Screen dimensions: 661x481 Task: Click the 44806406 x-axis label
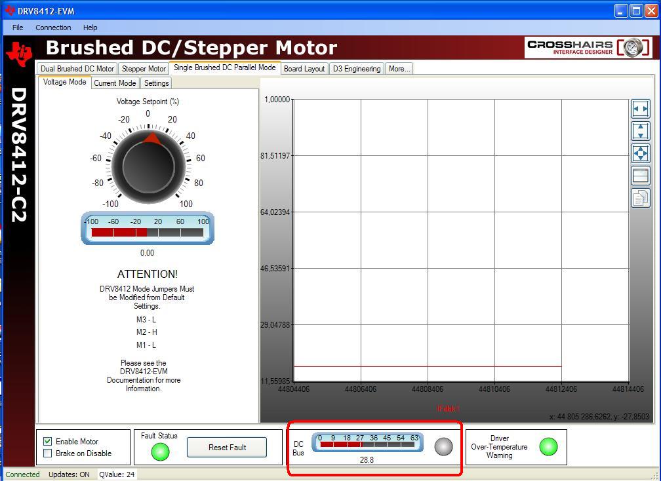[x=361, y=389]
